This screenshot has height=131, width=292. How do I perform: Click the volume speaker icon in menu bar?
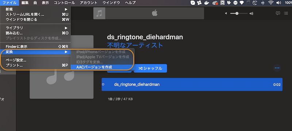click(x=278, y=3)
